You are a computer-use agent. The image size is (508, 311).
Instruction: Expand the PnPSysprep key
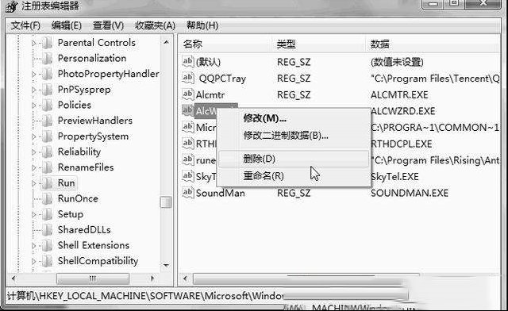point(33,90)
